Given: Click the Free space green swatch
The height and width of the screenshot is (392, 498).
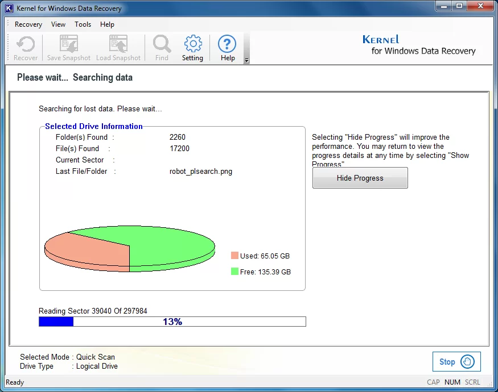Looking at the screenshot, I should [x=234, y=272].
